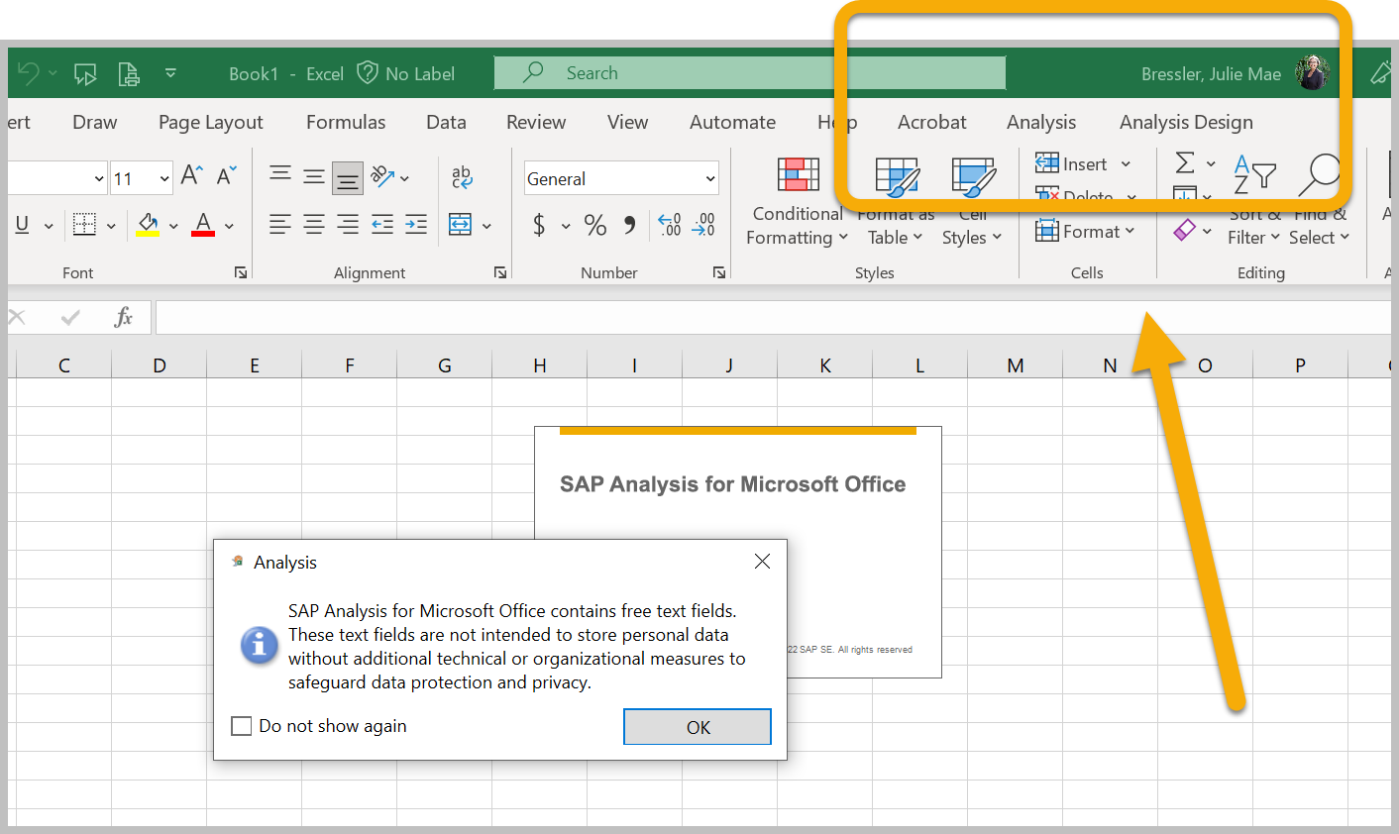The width and height of the screenshot is (1399, 834).
Task: Click the Insert Function fx icon
Action: click(x=123, y=318)
